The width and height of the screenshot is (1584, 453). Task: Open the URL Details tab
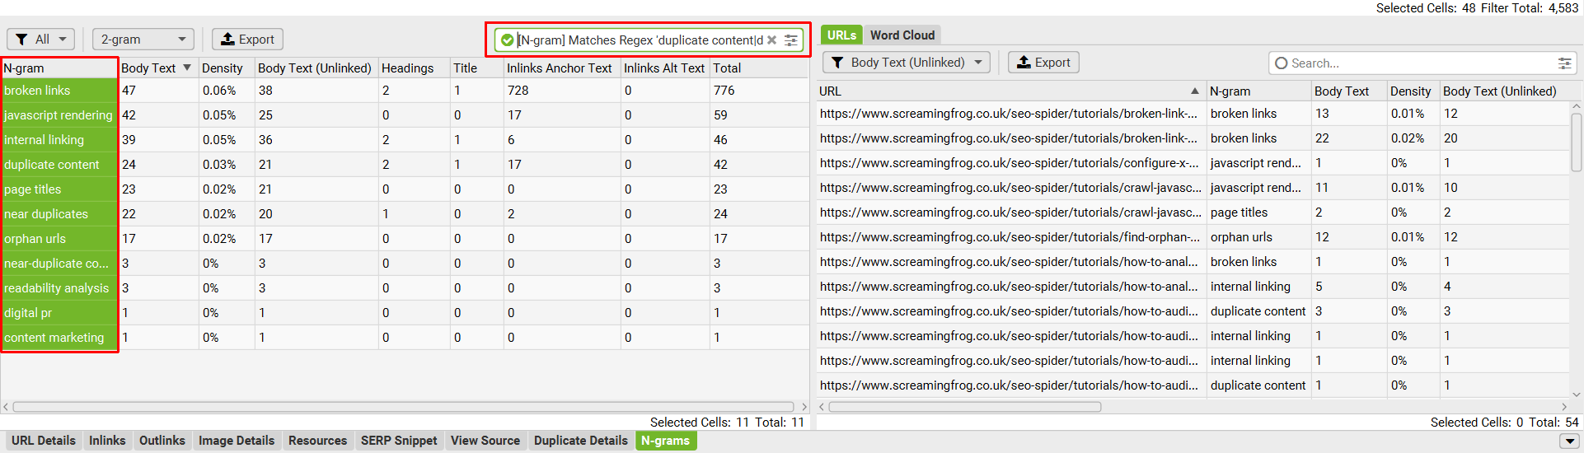coord(44,441)
